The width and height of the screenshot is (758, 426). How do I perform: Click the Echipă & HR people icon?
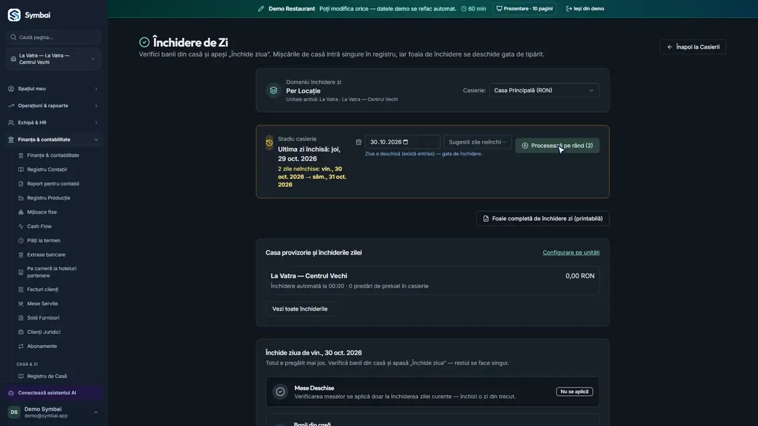point(11,122)
